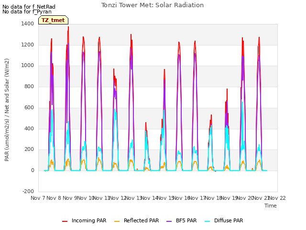
Task: Click the Nov 22 x-axis tick label
Action: [x=277, y=198]
